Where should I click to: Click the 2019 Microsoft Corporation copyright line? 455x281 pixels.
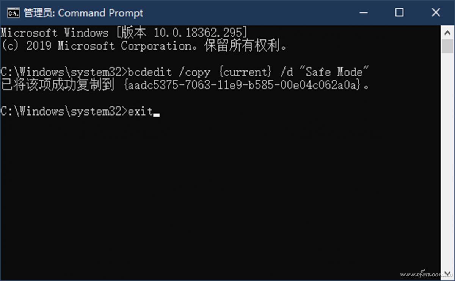(144, 46)
